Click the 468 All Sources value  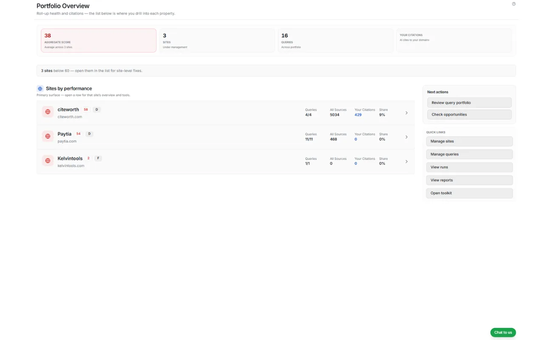click(x=333, y=139)
